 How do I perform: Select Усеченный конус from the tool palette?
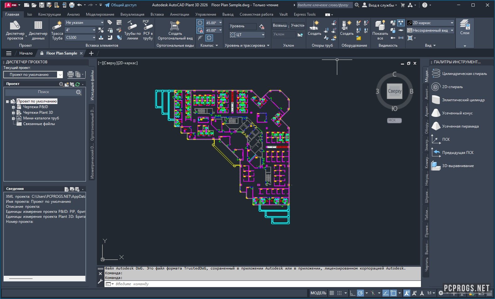(457, 113)
